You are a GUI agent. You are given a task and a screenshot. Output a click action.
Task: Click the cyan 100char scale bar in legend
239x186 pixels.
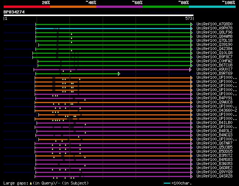(167, 183)
